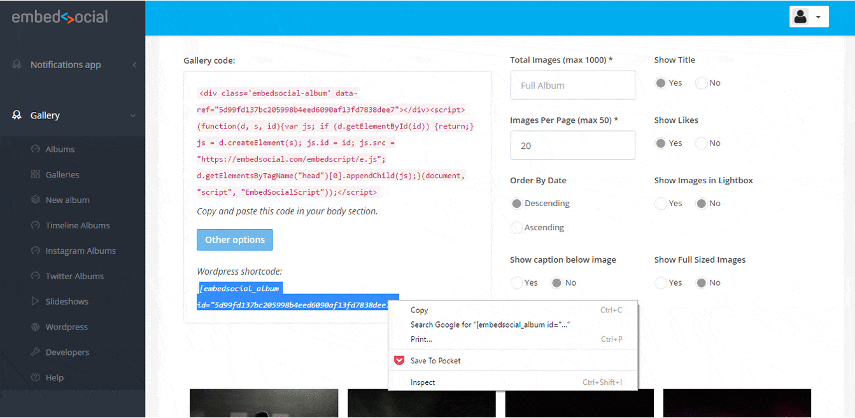The width and height of the screenshot is (855, 418).
Task: Click the Albums sidebar icon
Action: click(36, 149)
